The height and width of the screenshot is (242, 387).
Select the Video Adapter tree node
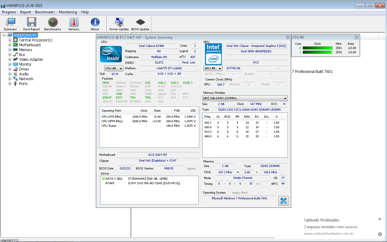tap(31, 59)
